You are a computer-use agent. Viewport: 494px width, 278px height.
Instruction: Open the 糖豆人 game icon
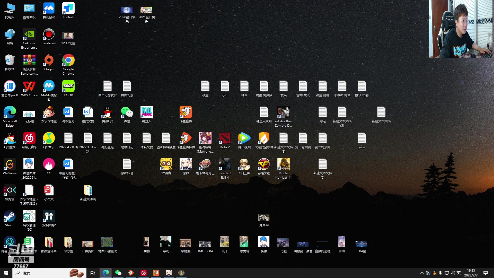click(x=147, y=115)
